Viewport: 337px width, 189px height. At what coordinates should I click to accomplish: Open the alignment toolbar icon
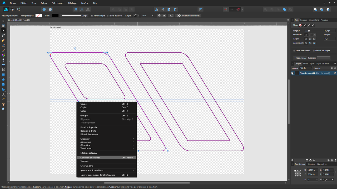tap(200, 9)
